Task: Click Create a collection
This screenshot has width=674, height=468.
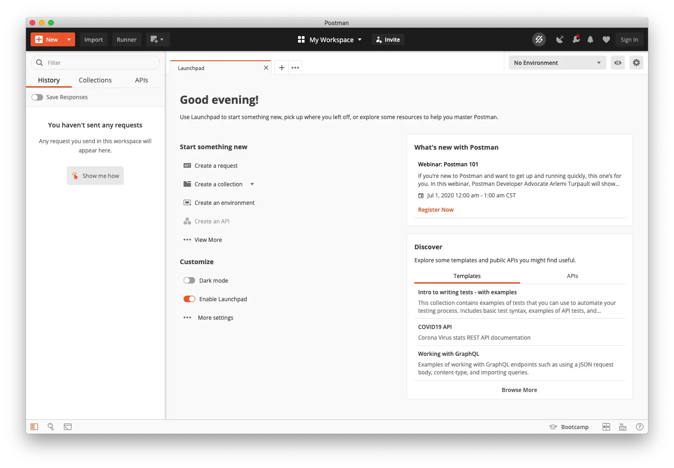Action: [x=218, y=184]
